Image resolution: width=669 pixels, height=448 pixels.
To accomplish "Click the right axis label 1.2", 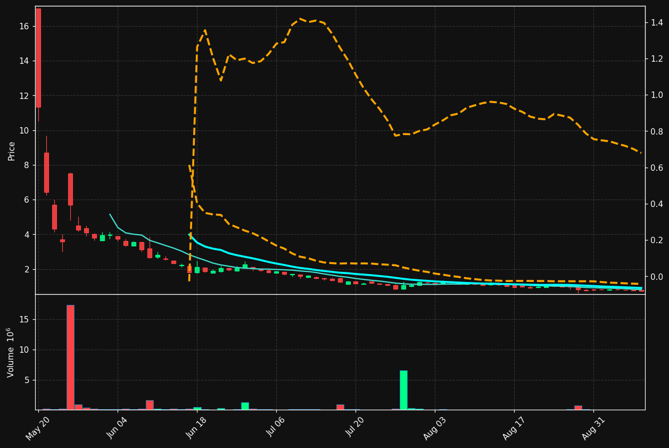I will 656,59.
